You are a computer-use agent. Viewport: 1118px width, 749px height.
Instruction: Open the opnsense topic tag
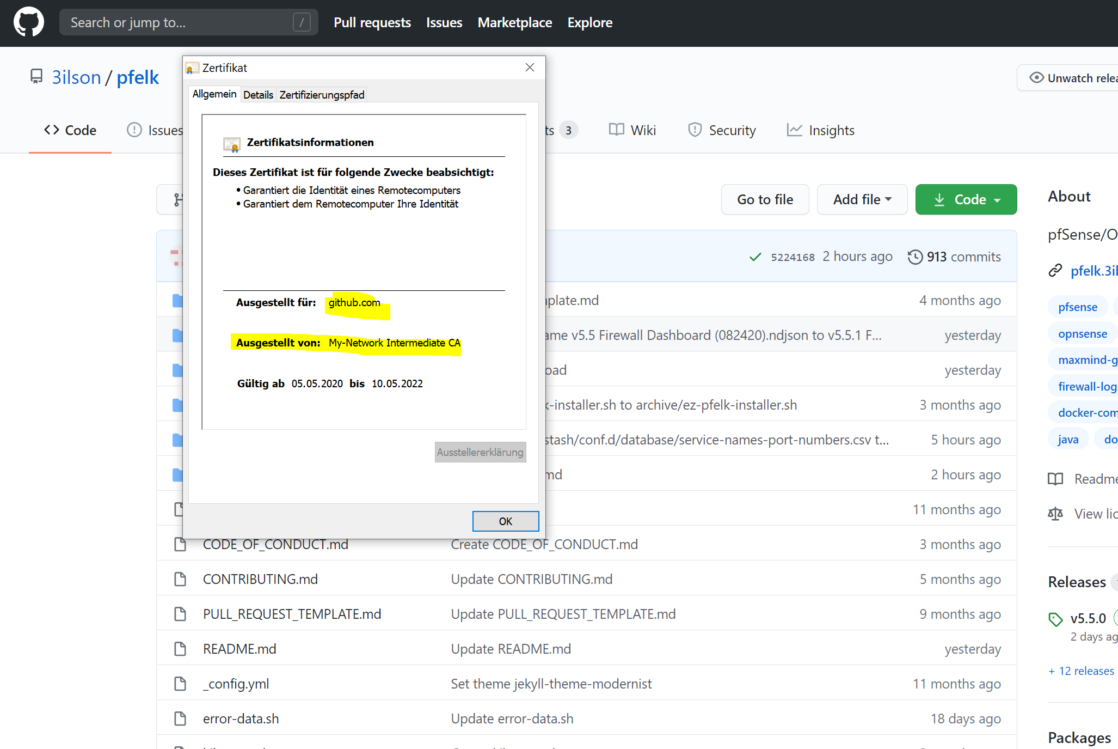(1083, 333)
